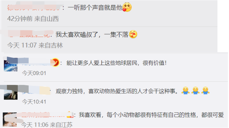Click the 今天09:01 timestamp

(34, 73)
